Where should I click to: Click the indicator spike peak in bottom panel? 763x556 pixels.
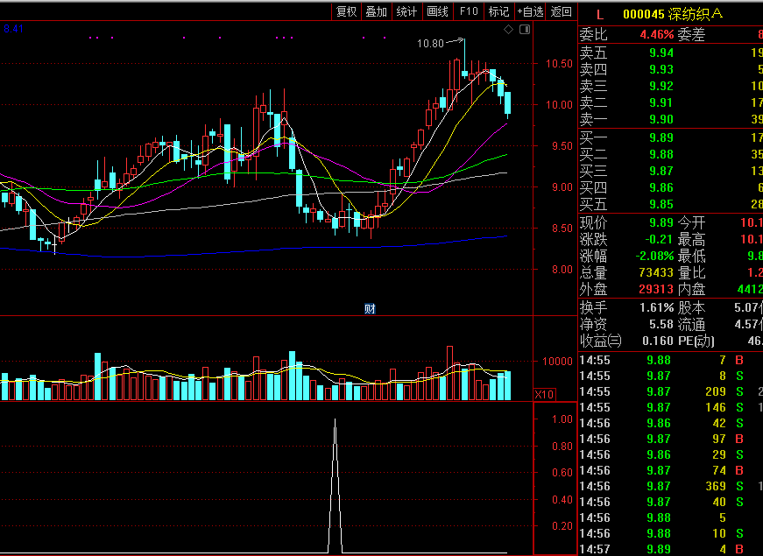(x=335, y=420)
